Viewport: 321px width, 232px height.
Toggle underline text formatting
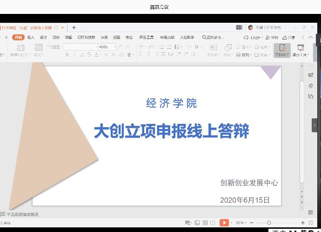coord(82,55)
